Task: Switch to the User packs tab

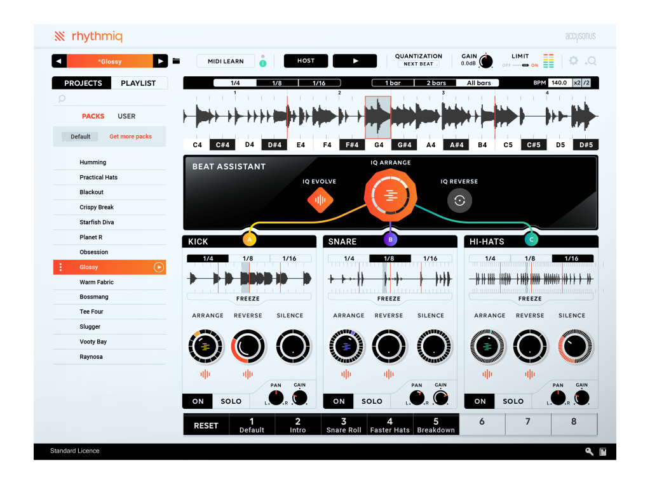Action: (x=126, y=116)
